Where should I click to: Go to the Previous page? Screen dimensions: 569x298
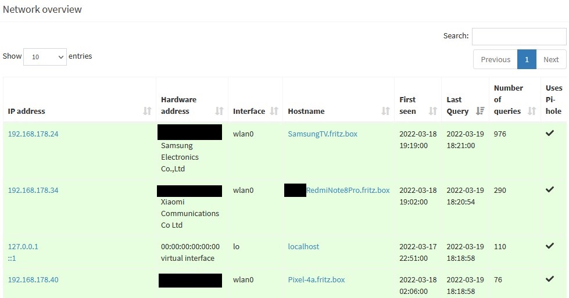495,59
